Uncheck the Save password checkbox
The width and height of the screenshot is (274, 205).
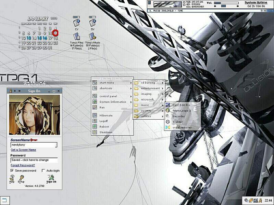tap(12, 170)
